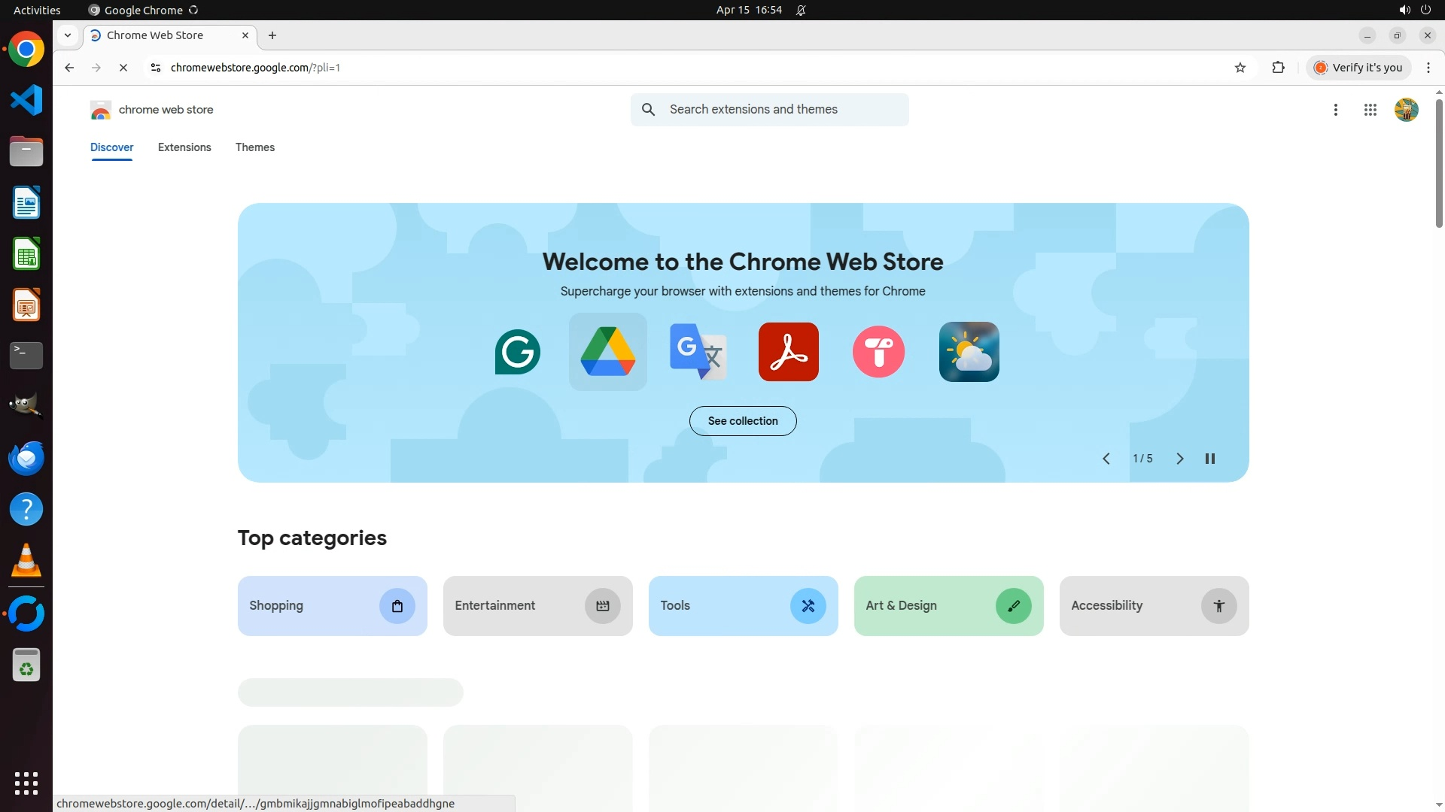
Task: Switch to the Themes tab
Action: click(255, 147)
